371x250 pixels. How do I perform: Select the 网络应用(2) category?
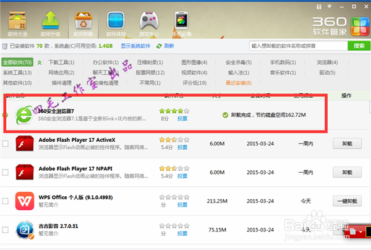(61, 72)
